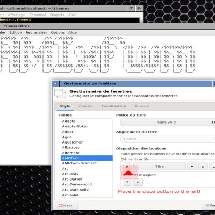Click the minimize element in the active elements row
The width and height of the screenshot is (215, 215).
click(x=212, y=167)
